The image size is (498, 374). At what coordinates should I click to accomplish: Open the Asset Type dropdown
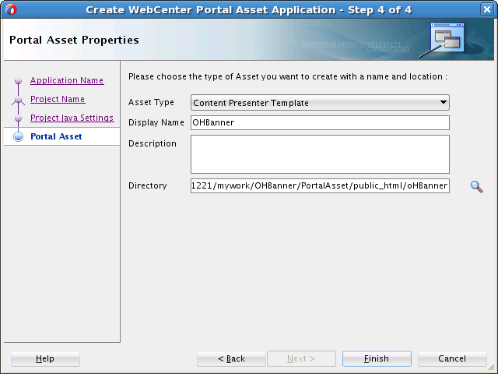[x=320, y=102]
